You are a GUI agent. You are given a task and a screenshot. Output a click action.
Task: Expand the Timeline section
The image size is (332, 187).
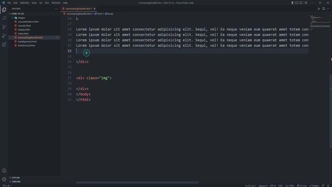coord(16,182)
